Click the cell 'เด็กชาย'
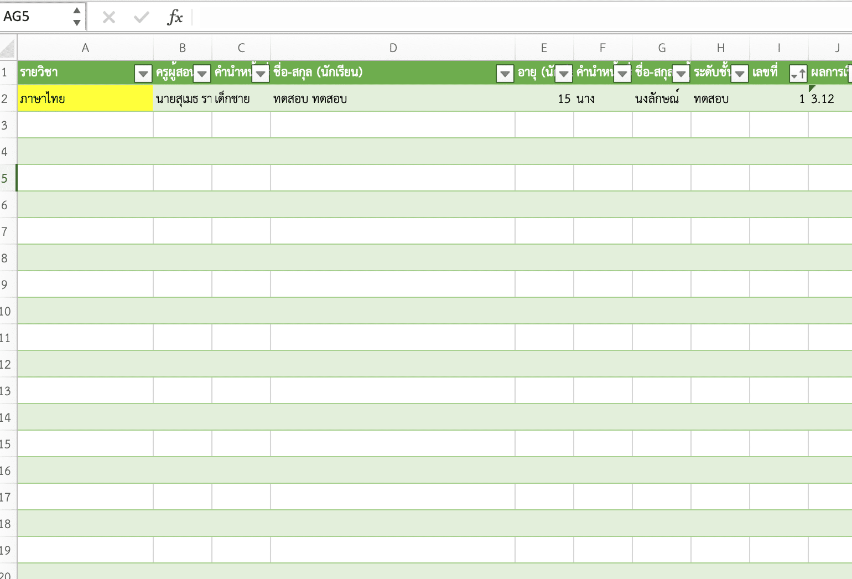The width and height of the screenshot is (852, 579). click(241, 99)
